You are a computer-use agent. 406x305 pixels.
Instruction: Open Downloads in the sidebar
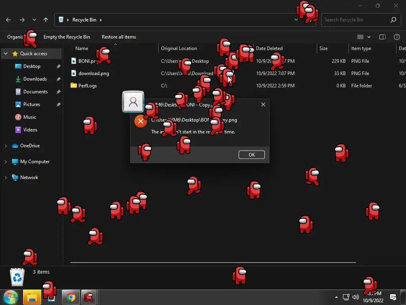tap(35, 79)
